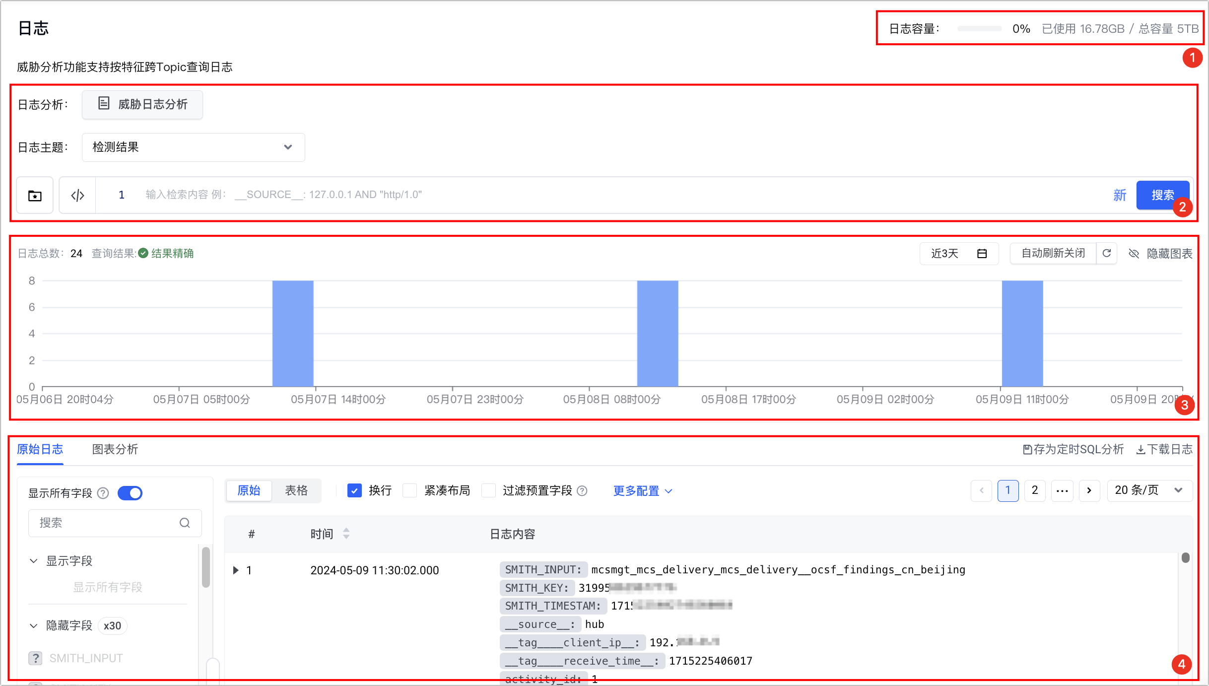Click the __tag____client_ip__: field label
The image size is (1209, 686).
point(572,642)
